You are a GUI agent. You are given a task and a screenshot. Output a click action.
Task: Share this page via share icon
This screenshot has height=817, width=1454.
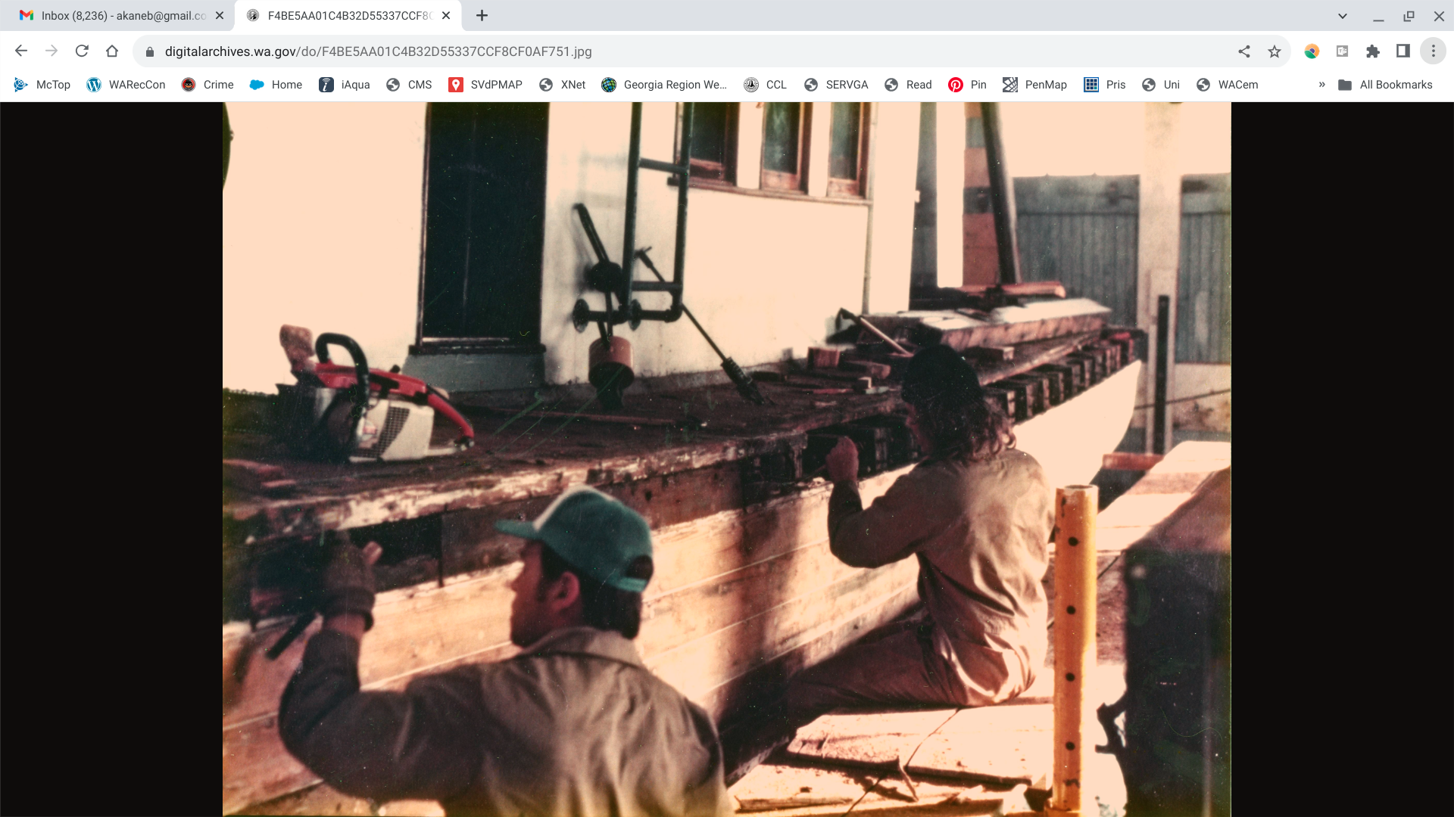click(x=1244, y=51)
